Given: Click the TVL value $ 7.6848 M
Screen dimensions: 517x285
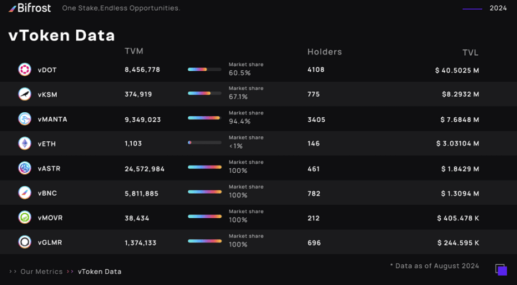Looking at the screenshot, I should (460, 119).
